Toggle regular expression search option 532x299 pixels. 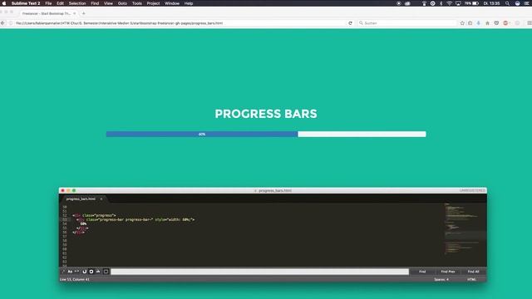[x=63, y=272]
